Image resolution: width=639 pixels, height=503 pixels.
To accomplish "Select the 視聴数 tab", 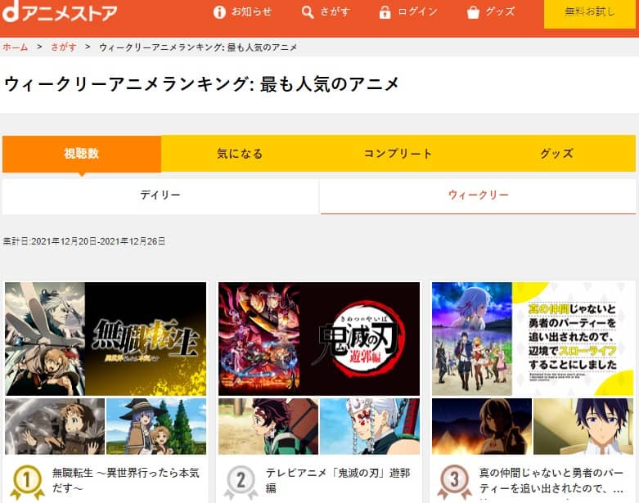I will click(x=82, y=154).
